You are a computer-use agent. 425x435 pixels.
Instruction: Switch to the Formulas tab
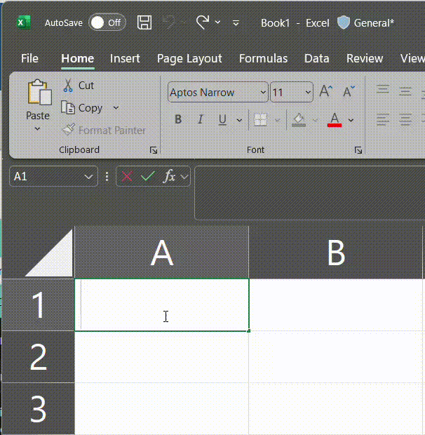tap(263, 58)
